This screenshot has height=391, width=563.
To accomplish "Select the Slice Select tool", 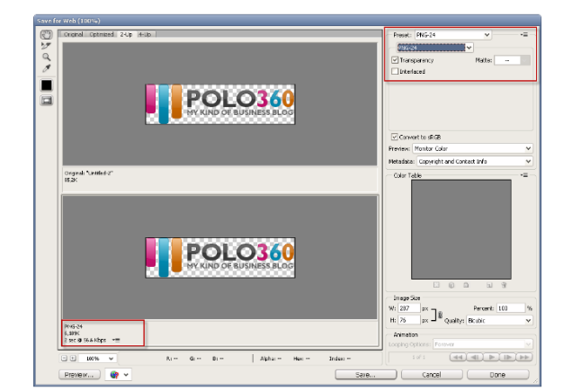I will coord(46,46).
